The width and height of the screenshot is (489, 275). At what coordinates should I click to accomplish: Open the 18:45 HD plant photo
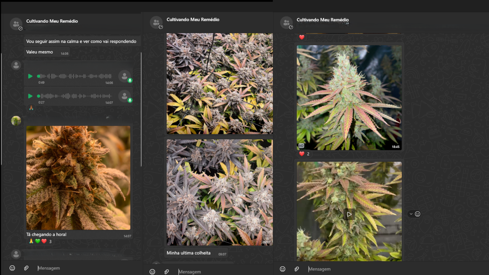point(349,98)
